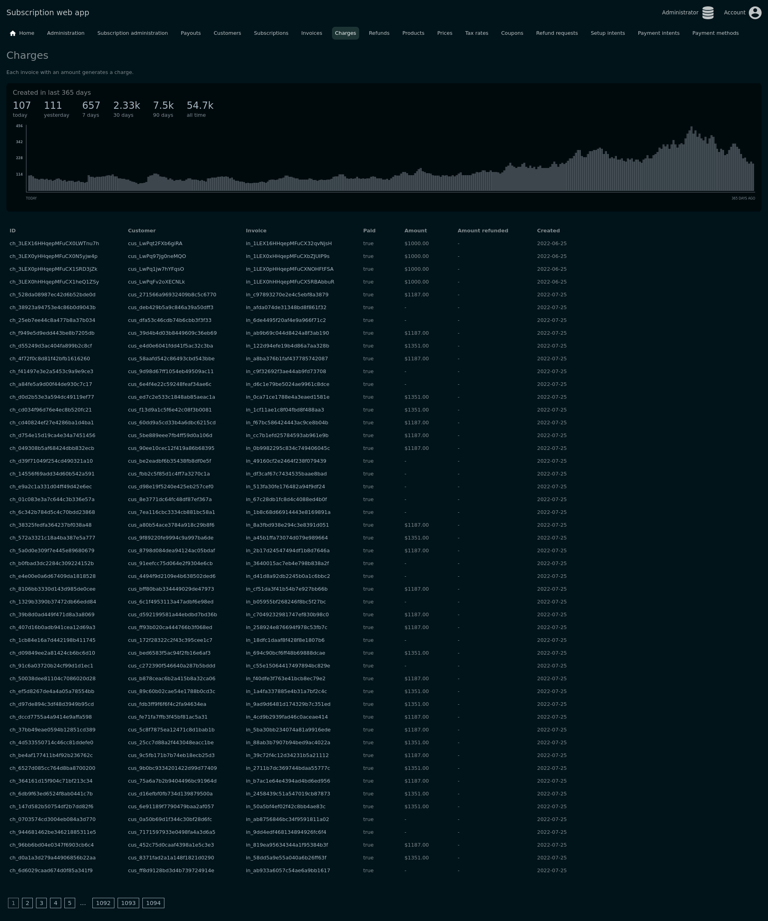
Task: Open invoice in_c97893270e2e4c5ebf8a3879
Action: point(287,295)
